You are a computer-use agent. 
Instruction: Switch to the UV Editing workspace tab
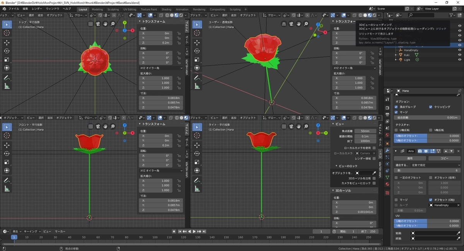[130, 9]
